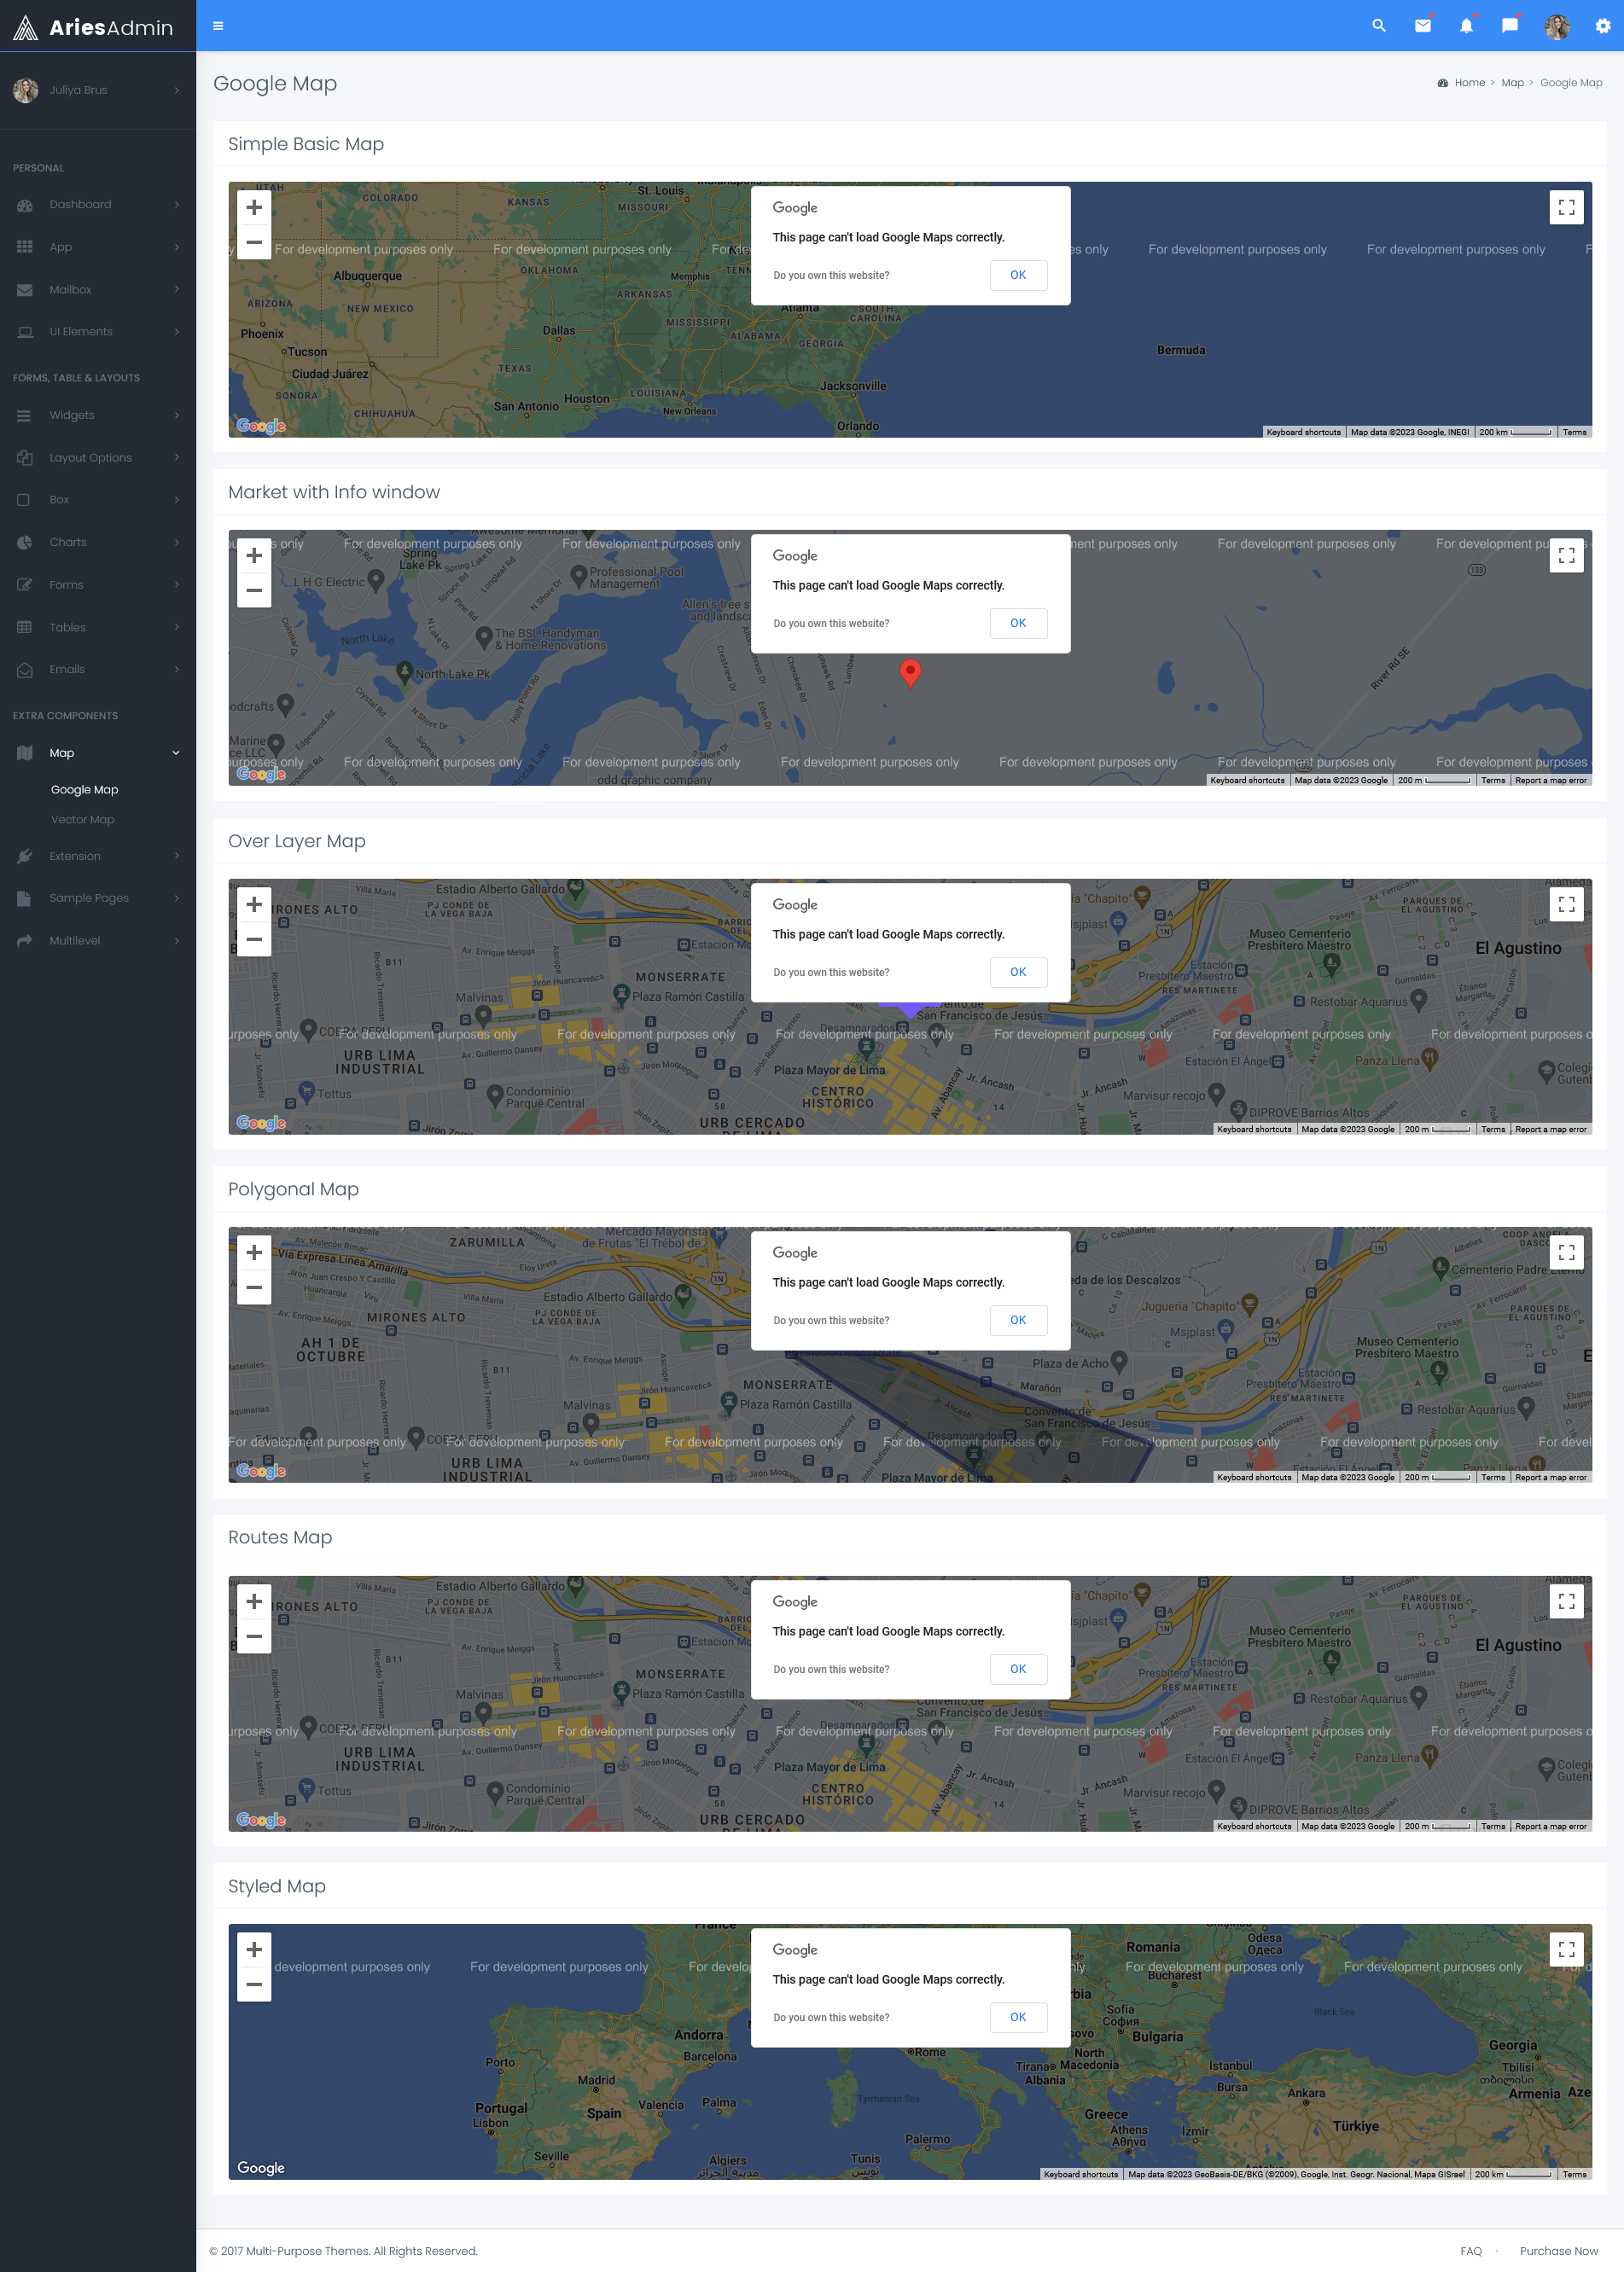
Task: Expand the Mailbox sidebar menu
Action: point(98,290)
